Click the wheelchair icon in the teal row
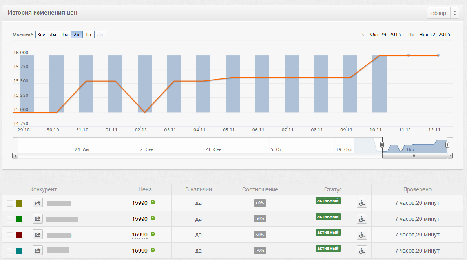 coord(361,251)
